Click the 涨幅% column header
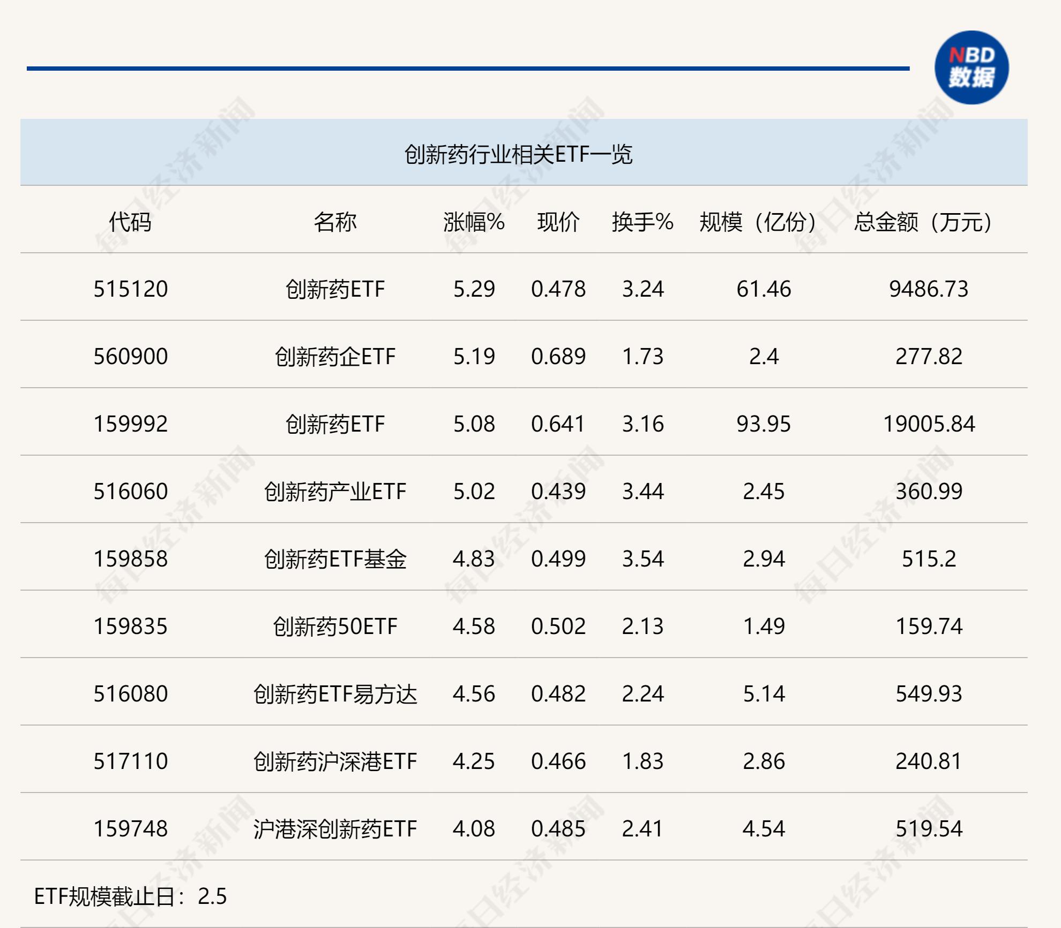 click(x=474, y=221)
